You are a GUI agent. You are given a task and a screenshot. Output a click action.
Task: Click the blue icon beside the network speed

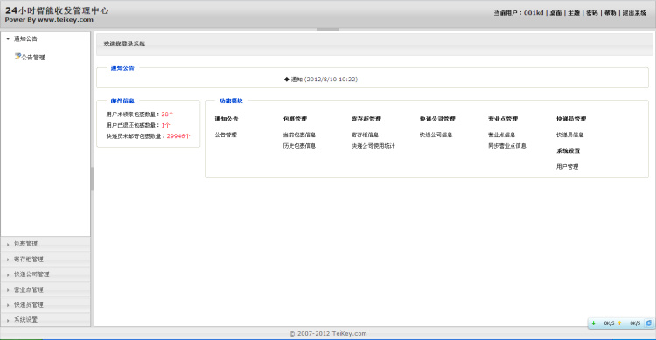(x=648, y=323)
